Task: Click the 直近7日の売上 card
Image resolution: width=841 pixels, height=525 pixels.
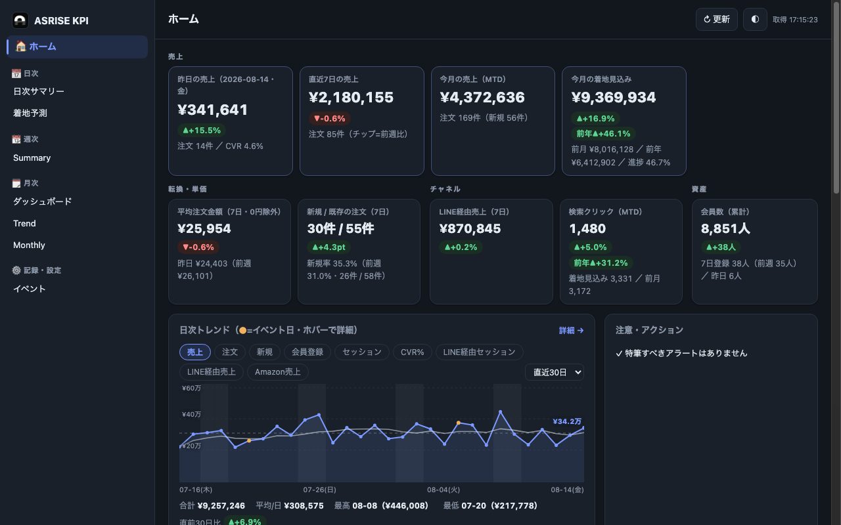Action: pyautogui.click(x=362, y=121)
